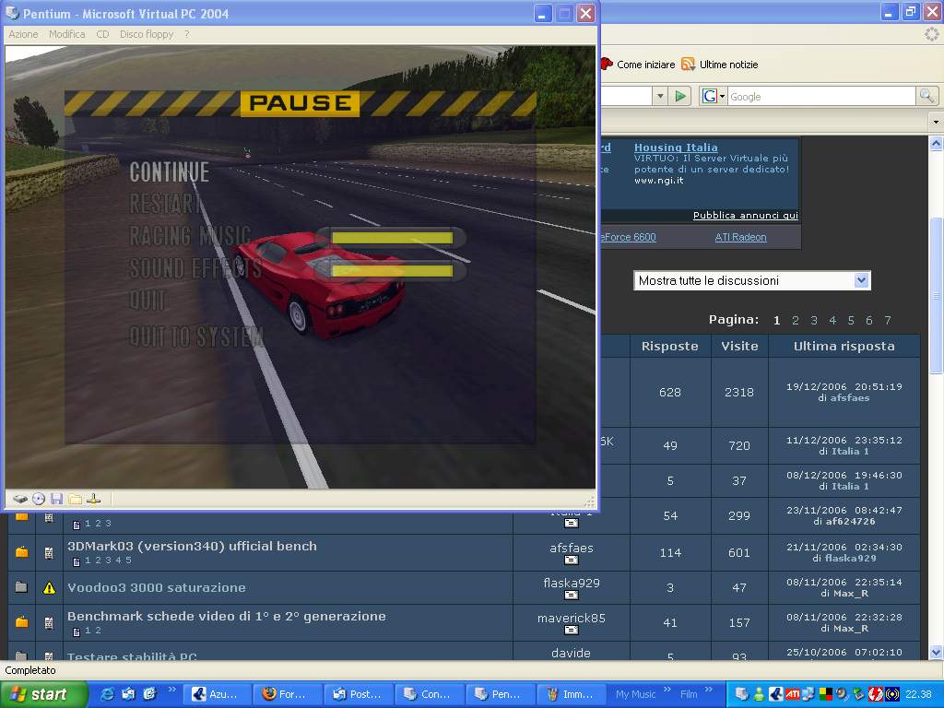Open the Imm... taskbar button
This screenshot has height=708, width=944.
pos(571,694)
